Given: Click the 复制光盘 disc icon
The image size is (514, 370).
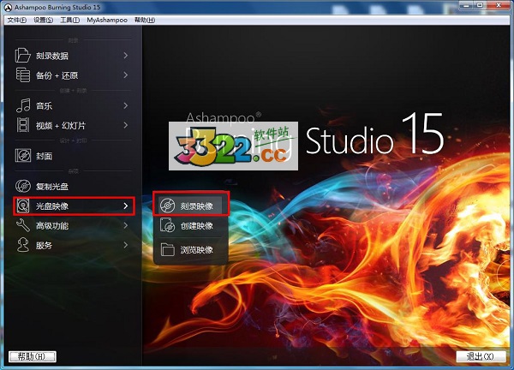Looking at the screenshot, I should 23,186.
